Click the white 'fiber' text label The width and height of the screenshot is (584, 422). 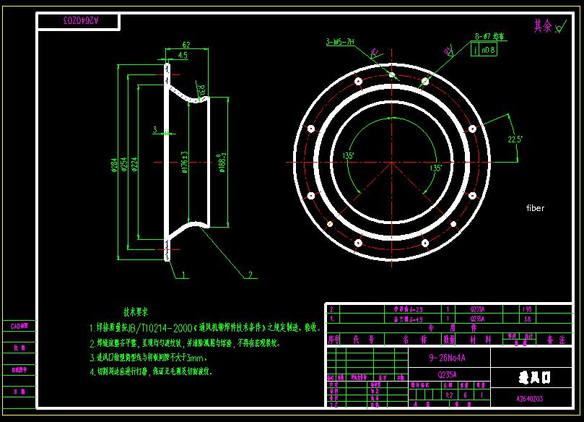[x=535, y=208]
